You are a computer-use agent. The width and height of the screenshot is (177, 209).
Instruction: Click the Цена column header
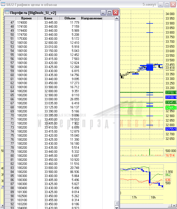pyautogui.click(x=48, y=18)
